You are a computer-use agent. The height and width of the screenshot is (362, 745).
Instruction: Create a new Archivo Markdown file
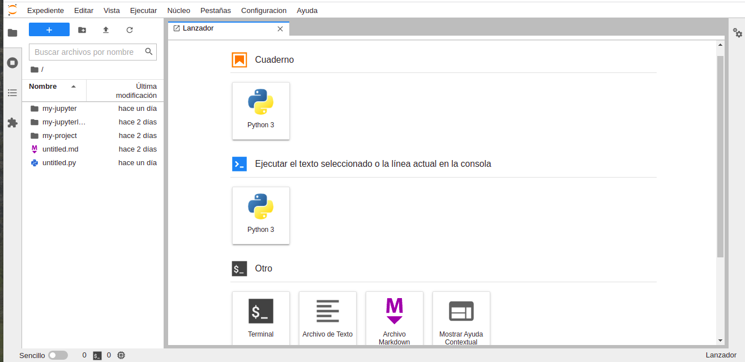point(395,317)
